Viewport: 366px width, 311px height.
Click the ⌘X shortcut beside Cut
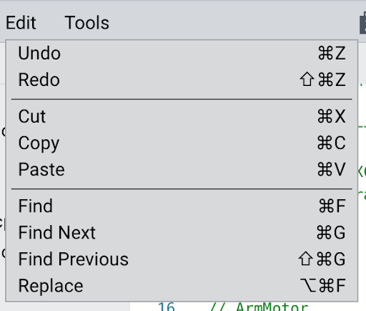pos(332,116)
